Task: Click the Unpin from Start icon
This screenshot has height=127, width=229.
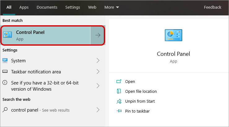Action: point(119,101)
